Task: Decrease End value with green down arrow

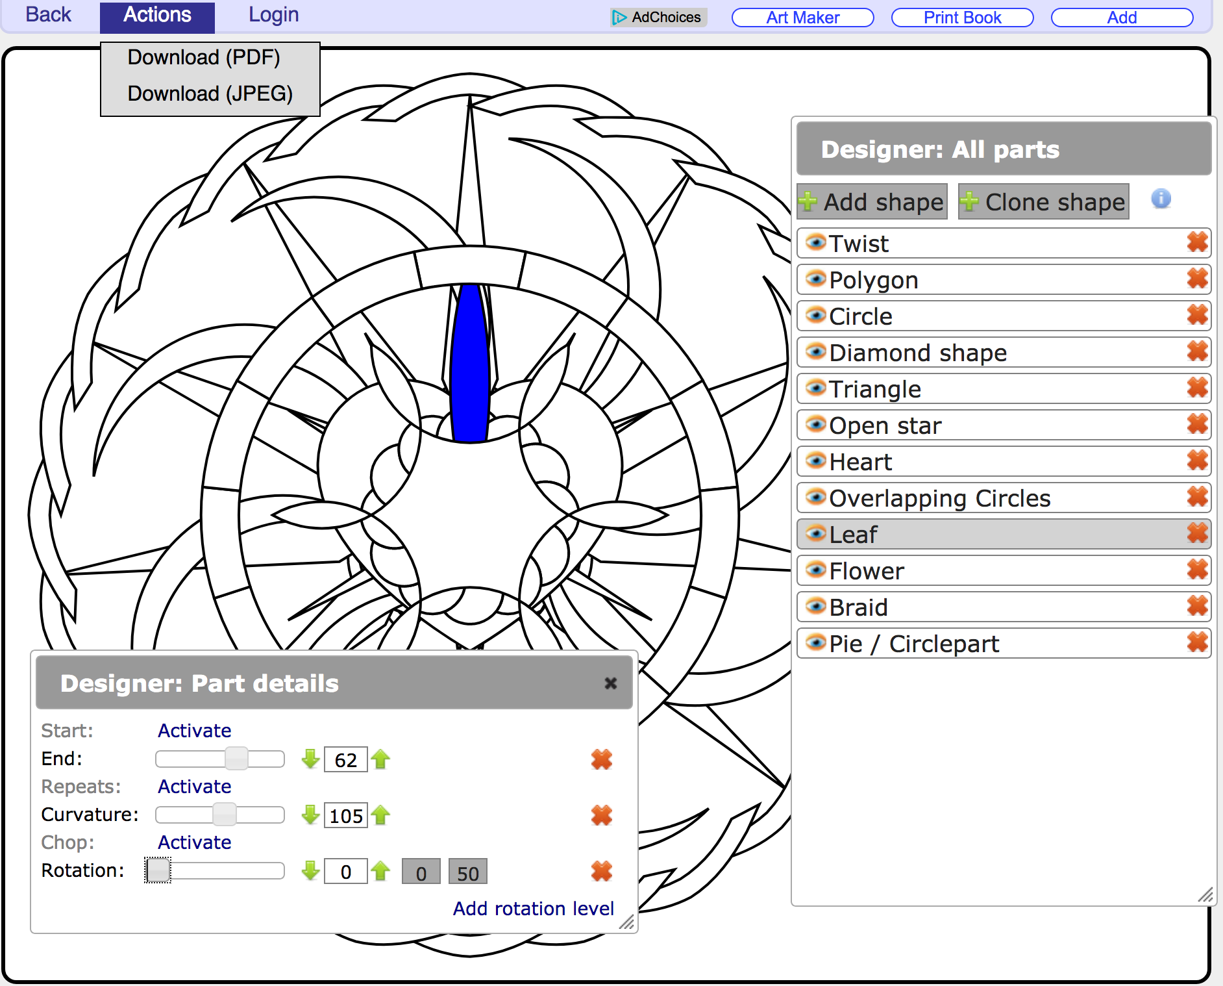Action: click(x=311, y=759)
